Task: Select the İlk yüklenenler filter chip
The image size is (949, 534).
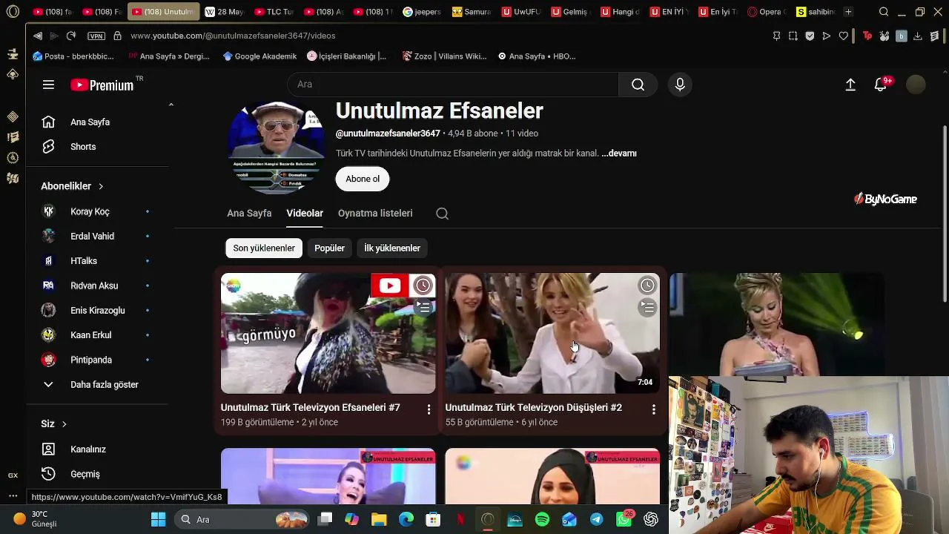Action: [392, 248]
